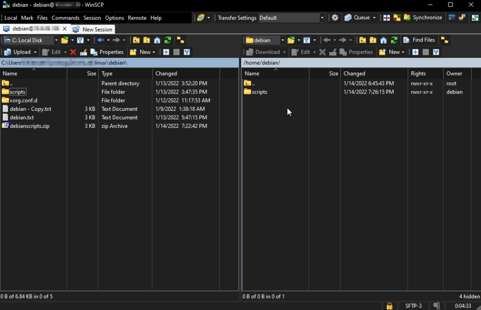This screenshot has width=481, height=310.
Task: Click the Find Files button
Action: [419, 40]
